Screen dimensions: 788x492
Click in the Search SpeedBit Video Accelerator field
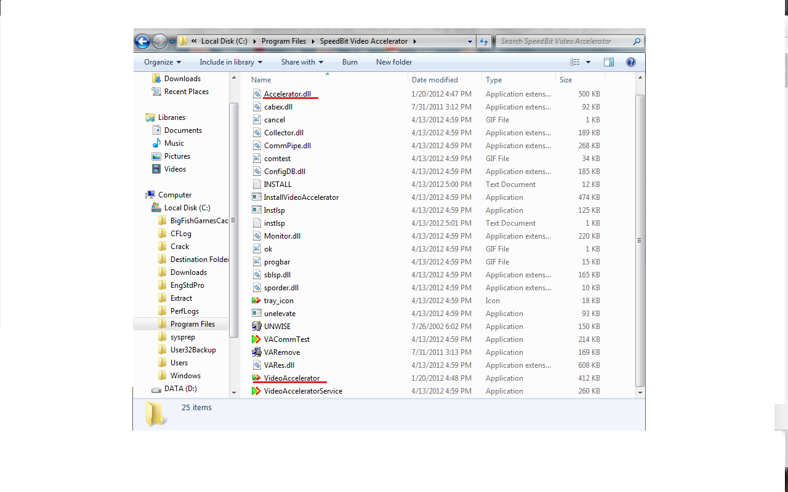tap(563, 41)
